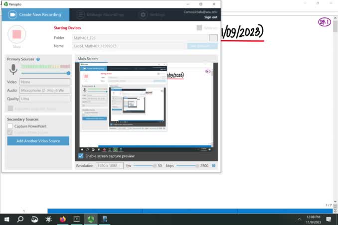This screenshot has width=338, height=225.
Task: Click Add Another Video Source button
Action: pyautogui.click(x=38, y=141)
